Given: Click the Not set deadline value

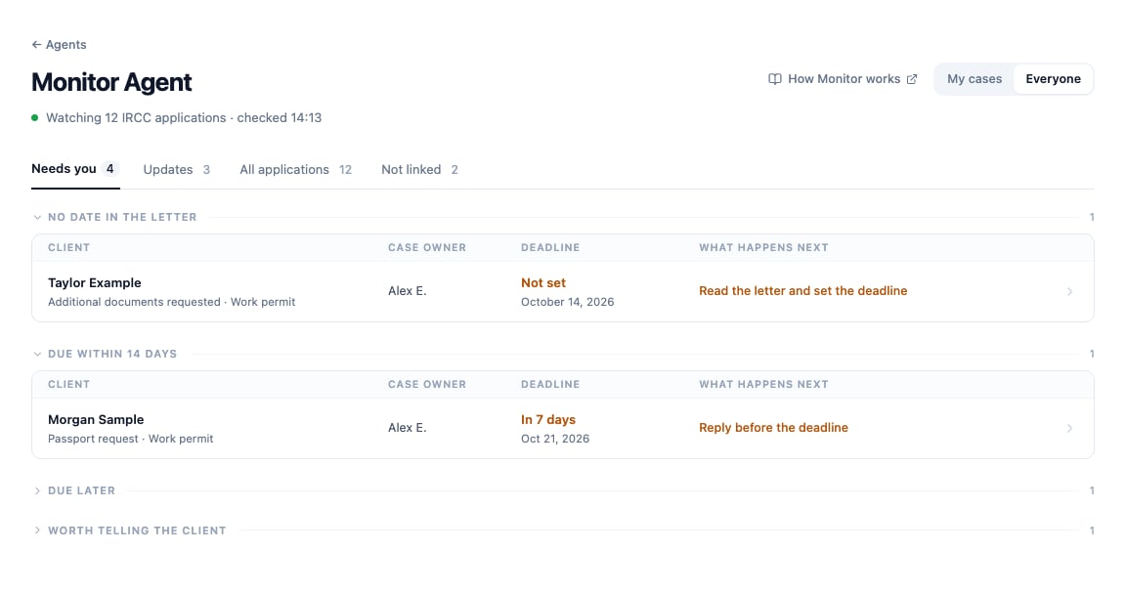Looking at the screenshot, I should [x=543, y=283].
